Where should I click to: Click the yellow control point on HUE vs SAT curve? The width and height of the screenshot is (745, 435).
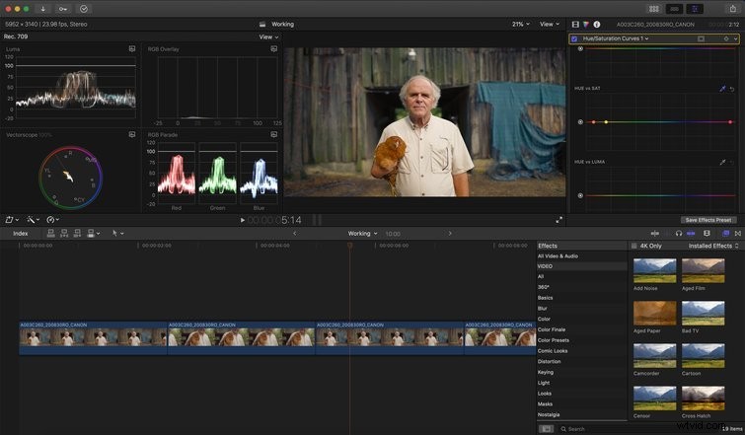pyautogui.click(x=606, y=122)
